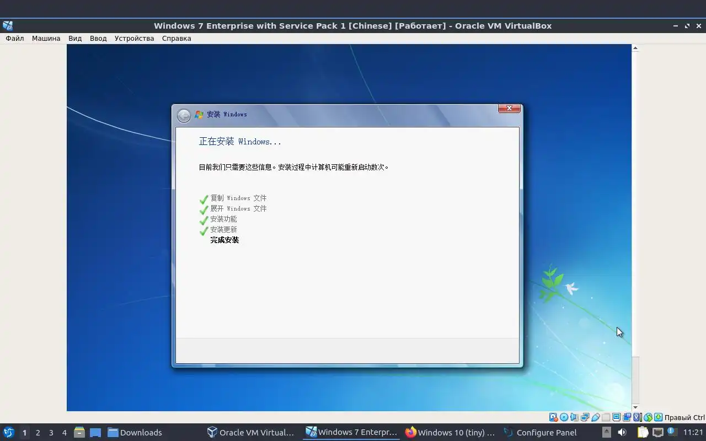706x441 pixels.
Task: Click the notification alert tray icon
Action: pyautogui.click(x=672, y=432)
